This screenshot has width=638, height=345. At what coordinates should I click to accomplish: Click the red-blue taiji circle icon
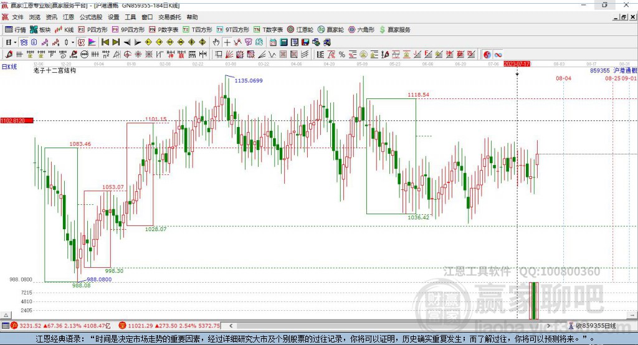(487, 55)
